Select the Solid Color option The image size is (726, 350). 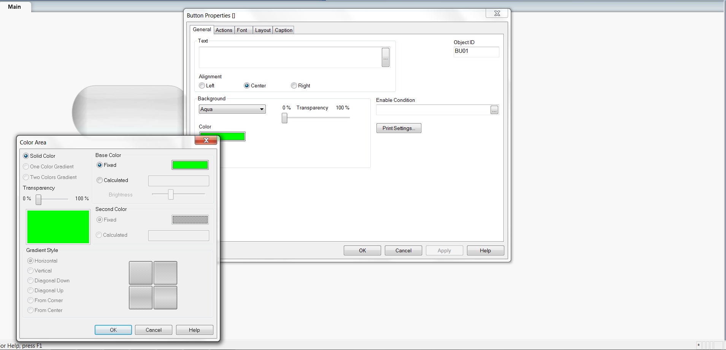(39, 156)
